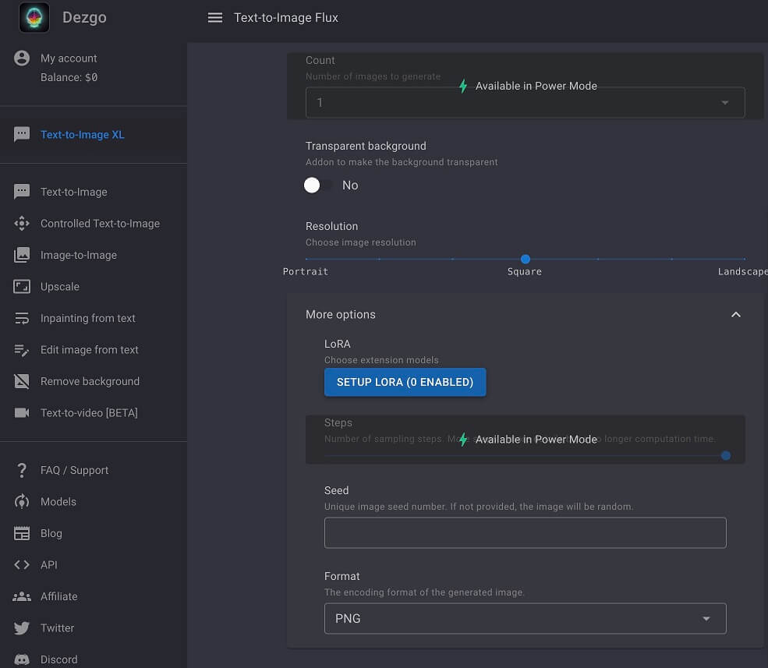The image size is (768, 668).
Task: Collapse the More options section
Action: point(735,315)
